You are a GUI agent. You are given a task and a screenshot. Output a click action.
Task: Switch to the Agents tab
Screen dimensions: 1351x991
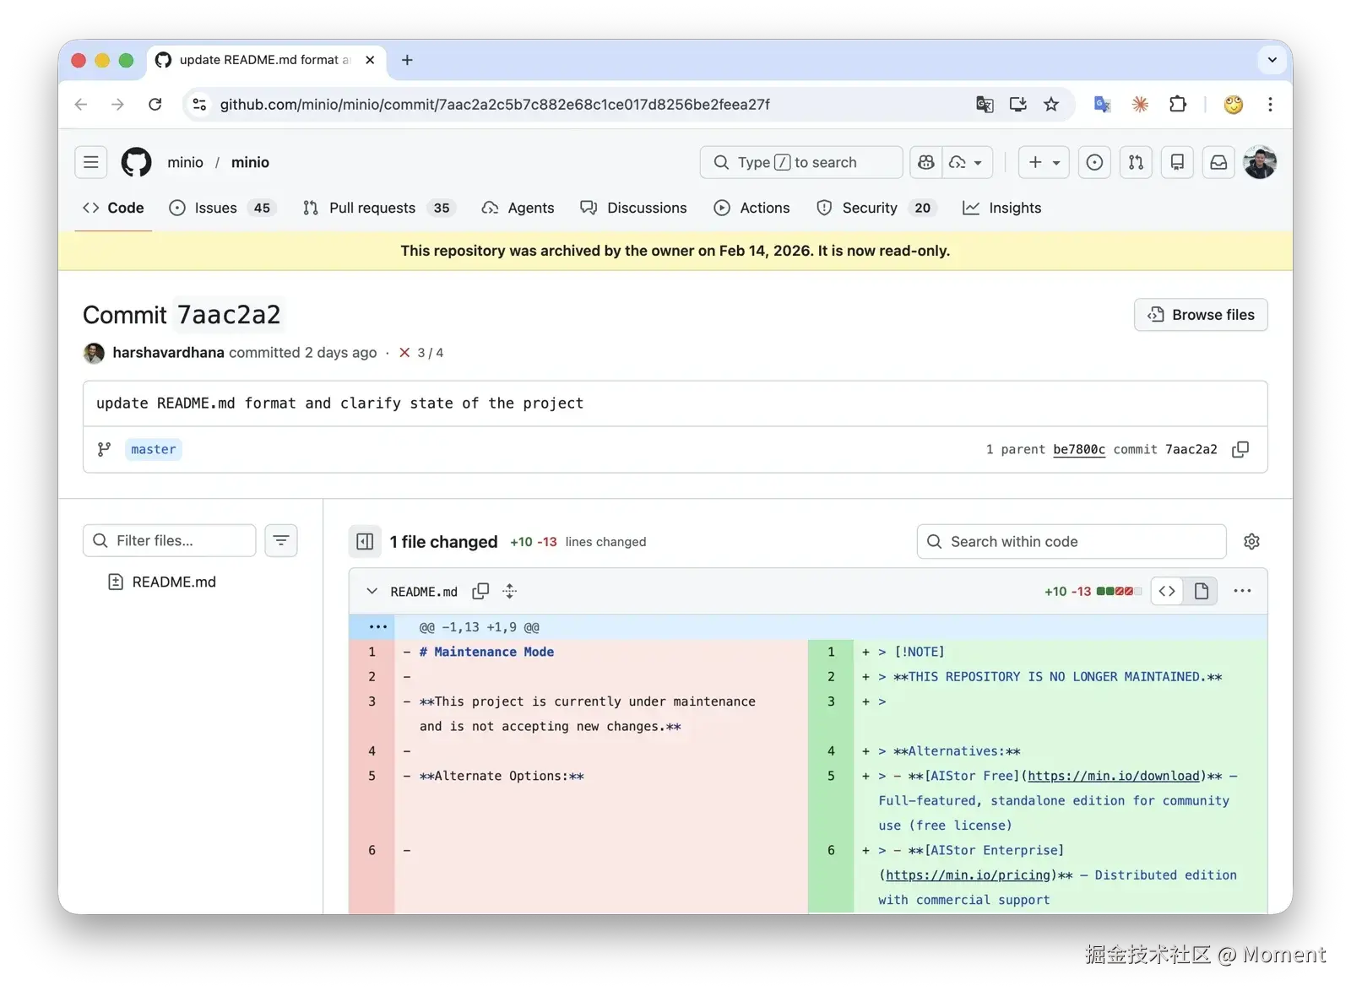518,208
